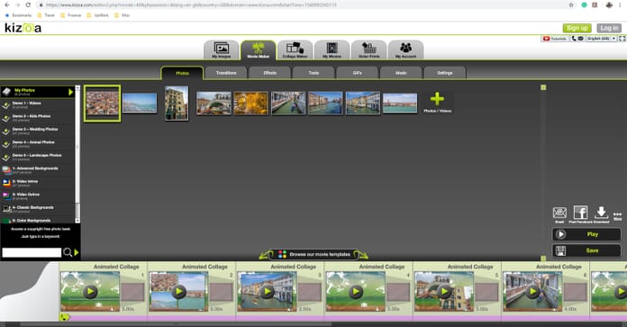Open 3- Video Outros folder

[x=38, y=196]
